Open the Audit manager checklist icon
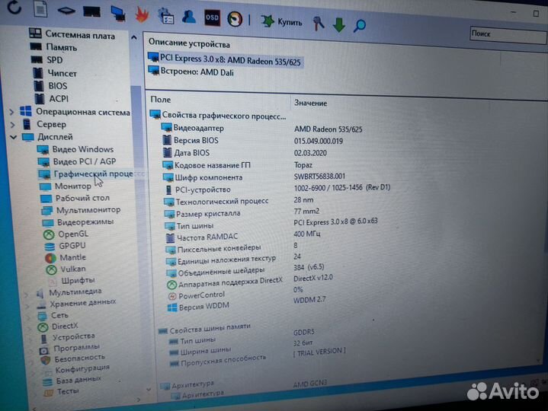The width and height of the screenshot is (548, 411). (x=166, y=17)
